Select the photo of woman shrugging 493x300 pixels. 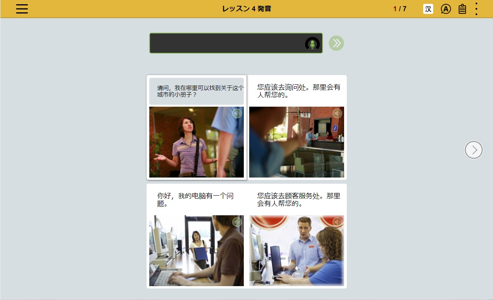click(196, 142)
